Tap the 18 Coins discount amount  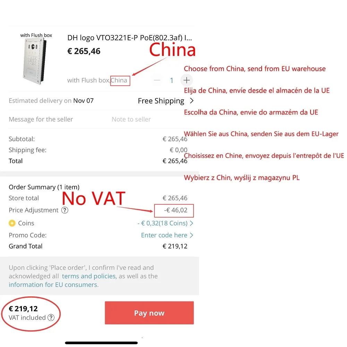pyautogui.click(x=162, y=223)
